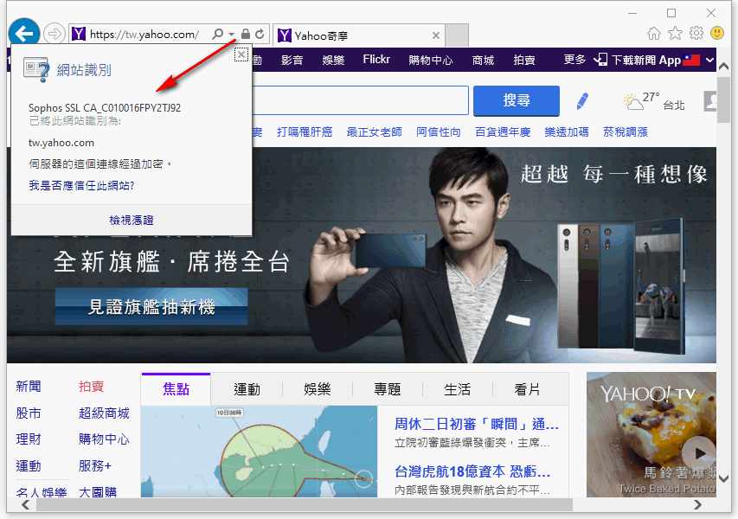Open a new blank tab

click(x=457, y=35)
